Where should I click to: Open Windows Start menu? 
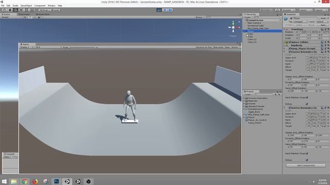pyautogui.click(x=4, y=181)
